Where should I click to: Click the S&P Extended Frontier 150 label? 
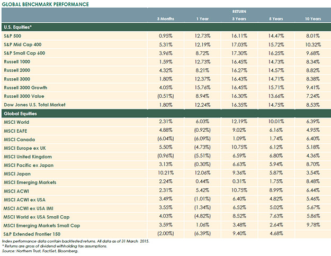point(32,234)
